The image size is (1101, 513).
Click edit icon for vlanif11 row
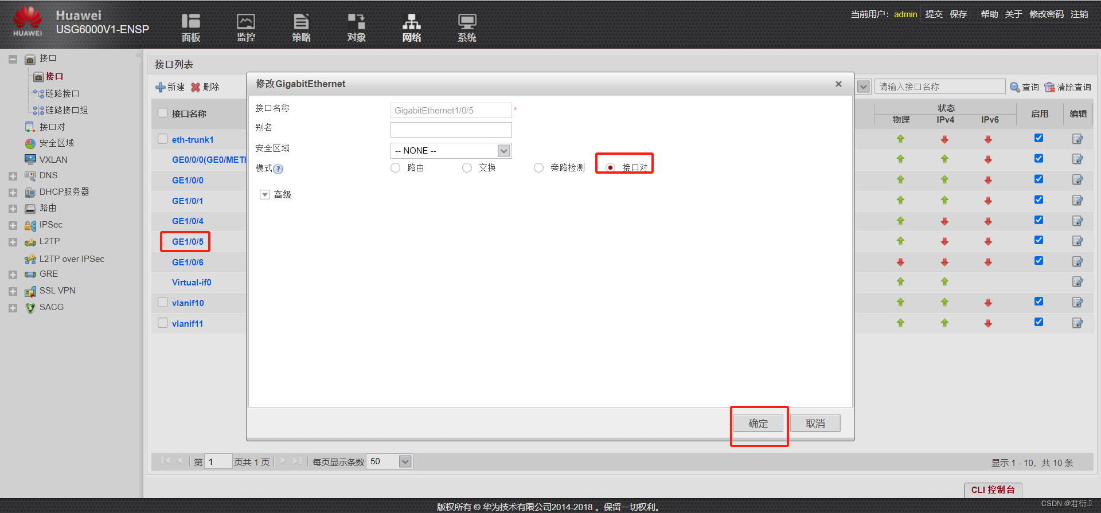pos(1077,323)
